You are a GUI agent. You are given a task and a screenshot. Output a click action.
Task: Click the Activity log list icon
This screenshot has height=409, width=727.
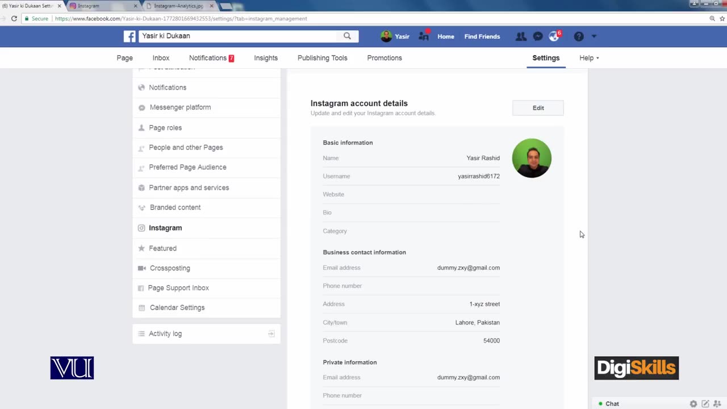(x=141, y=334)
